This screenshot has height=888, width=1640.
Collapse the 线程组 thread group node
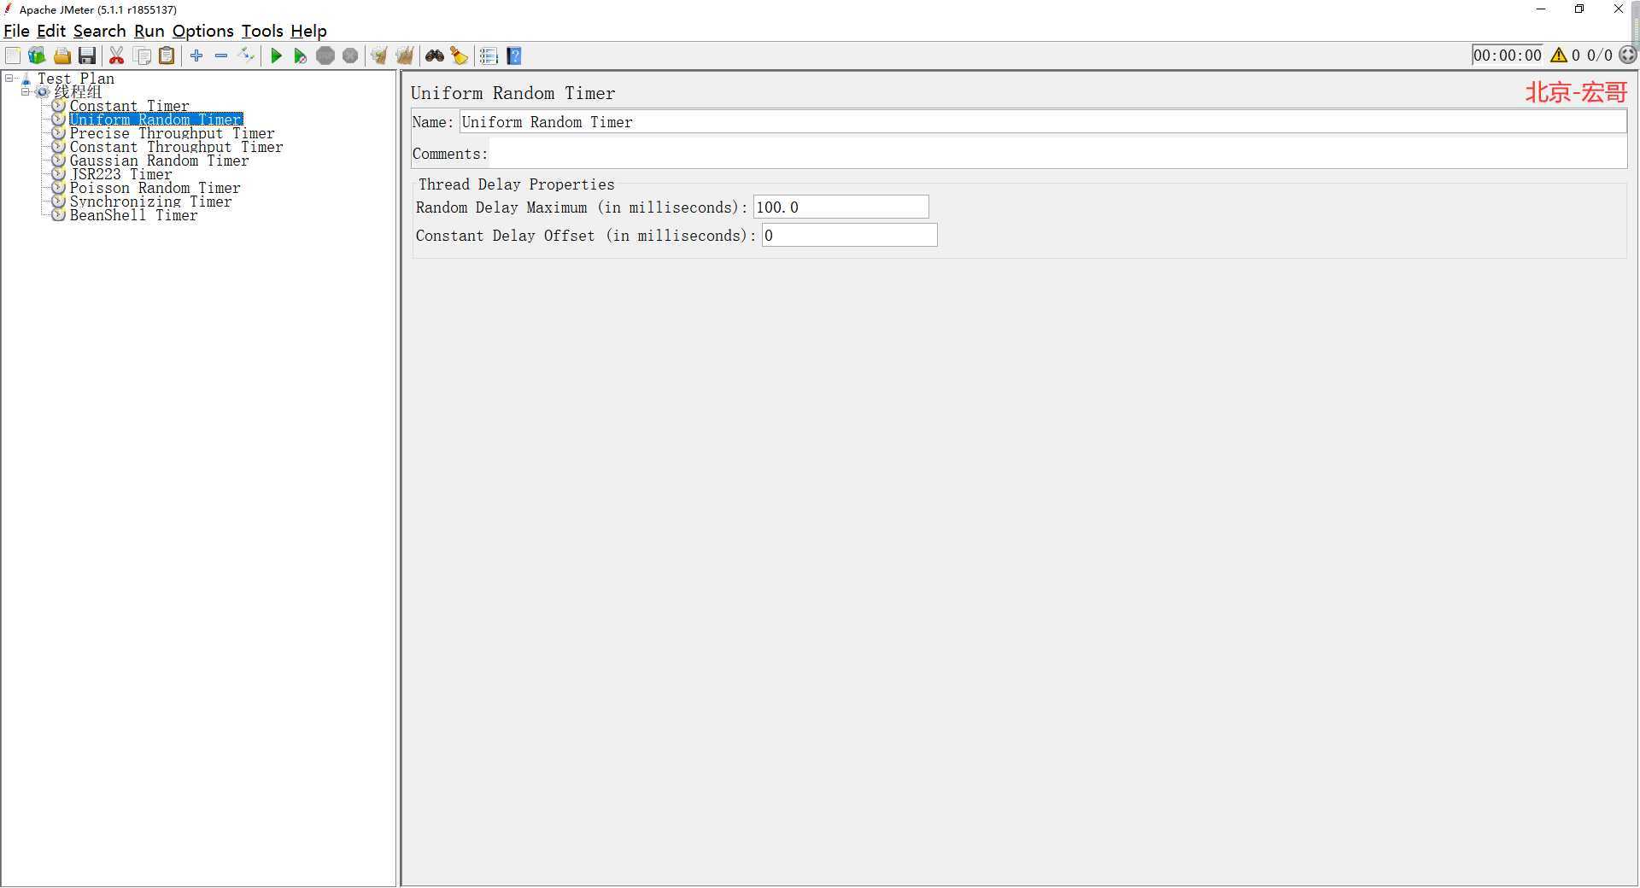coord(26,92)
